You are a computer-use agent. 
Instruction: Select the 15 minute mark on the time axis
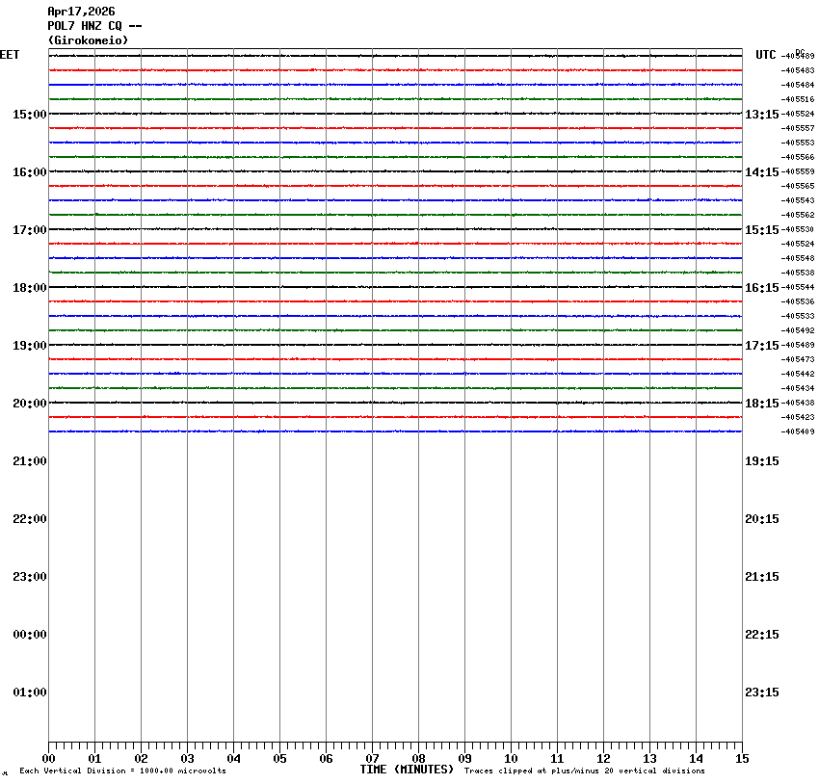(x=742, y=759)
